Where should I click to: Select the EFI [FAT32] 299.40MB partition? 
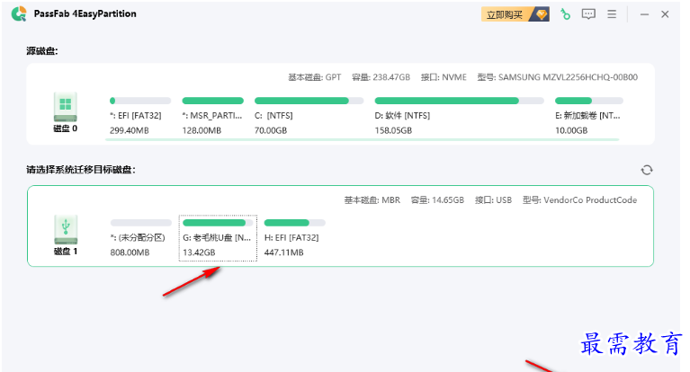pyautogui.click(x=140, y=116)
